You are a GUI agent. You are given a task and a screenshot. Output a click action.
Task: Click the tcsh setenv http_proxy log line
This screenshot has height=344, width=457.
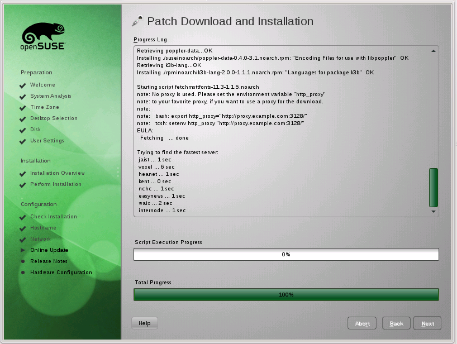click(x=221, y=123)
